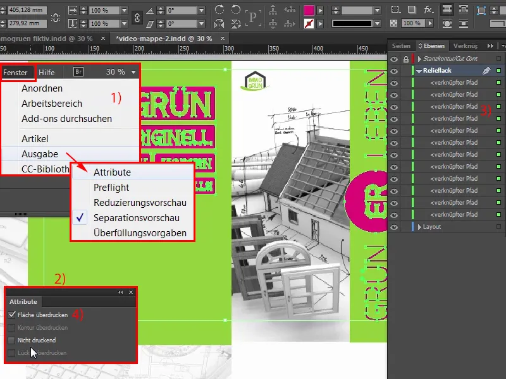Uncheck Fläche überdrucken
This screenshot has height=379, width=506.
coord(12,315)
